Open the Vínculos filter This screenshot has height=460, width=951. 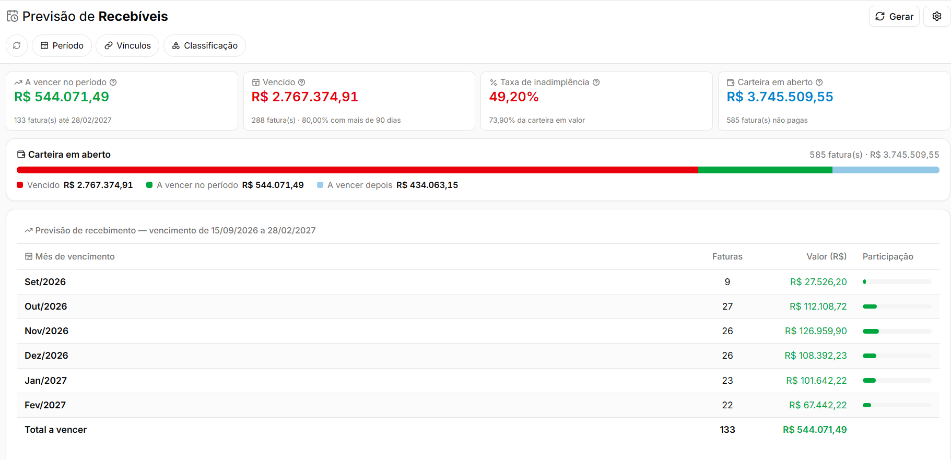point(127,45)
